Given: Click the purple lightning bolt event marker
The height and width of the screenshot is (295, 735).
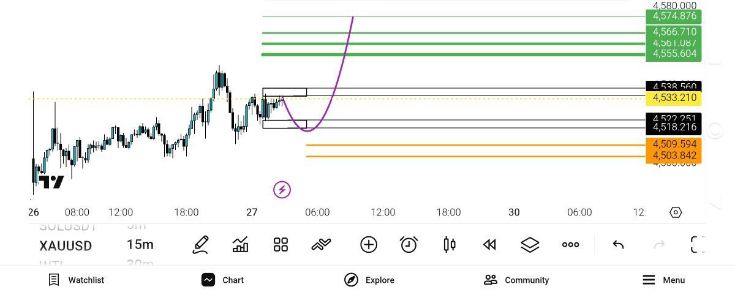Looking at the screenshot, I should coord(282,190).
